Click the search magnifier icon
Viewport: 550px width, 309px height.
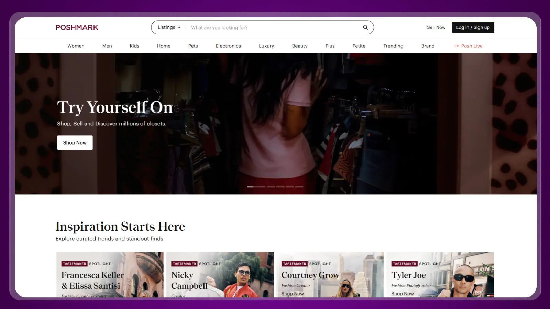[x=365, y=27]
